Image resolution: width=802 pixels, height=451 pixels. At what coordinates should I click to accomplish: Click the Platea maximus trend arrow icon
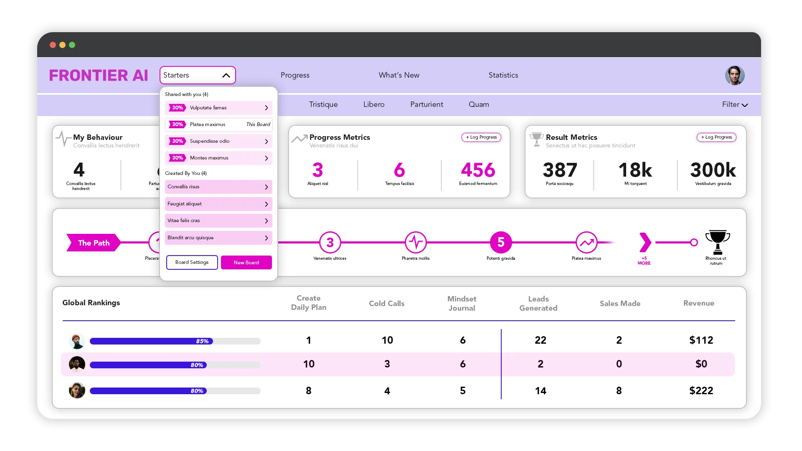pyautogui.click(x=586, y=242)
